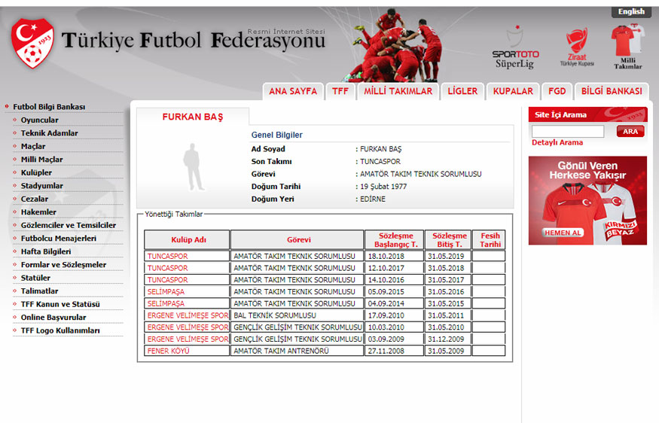The image size is (659, 423).
Task: Open Milli Maçlar sidebar link
Action: pos(41,160)
